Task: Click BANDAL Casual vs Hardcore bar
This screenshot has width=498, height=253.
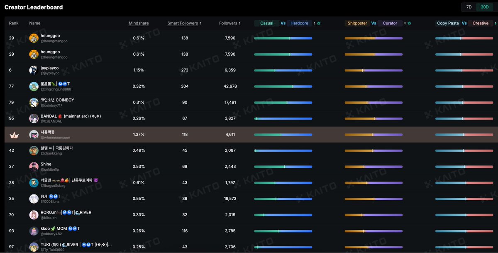Action: click(283, 118)
